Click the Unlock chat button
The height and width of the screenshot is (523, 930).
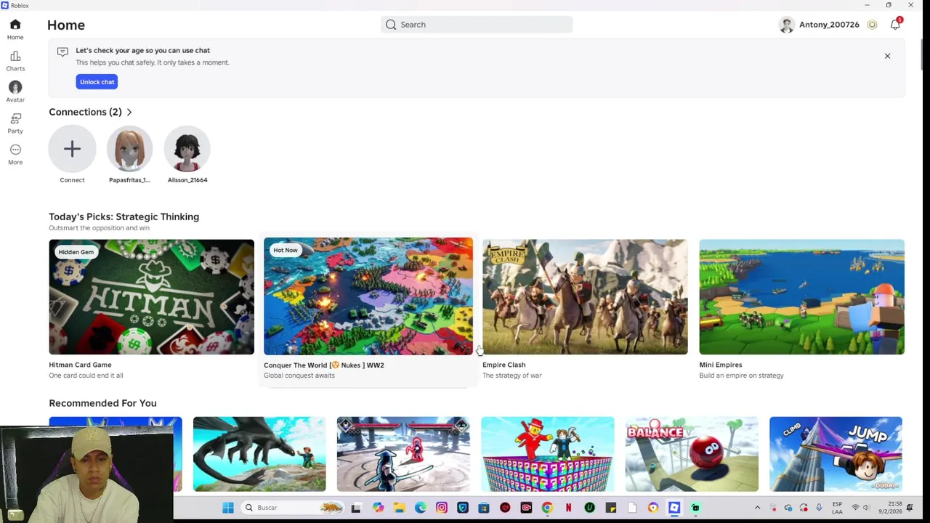(97, 82)
